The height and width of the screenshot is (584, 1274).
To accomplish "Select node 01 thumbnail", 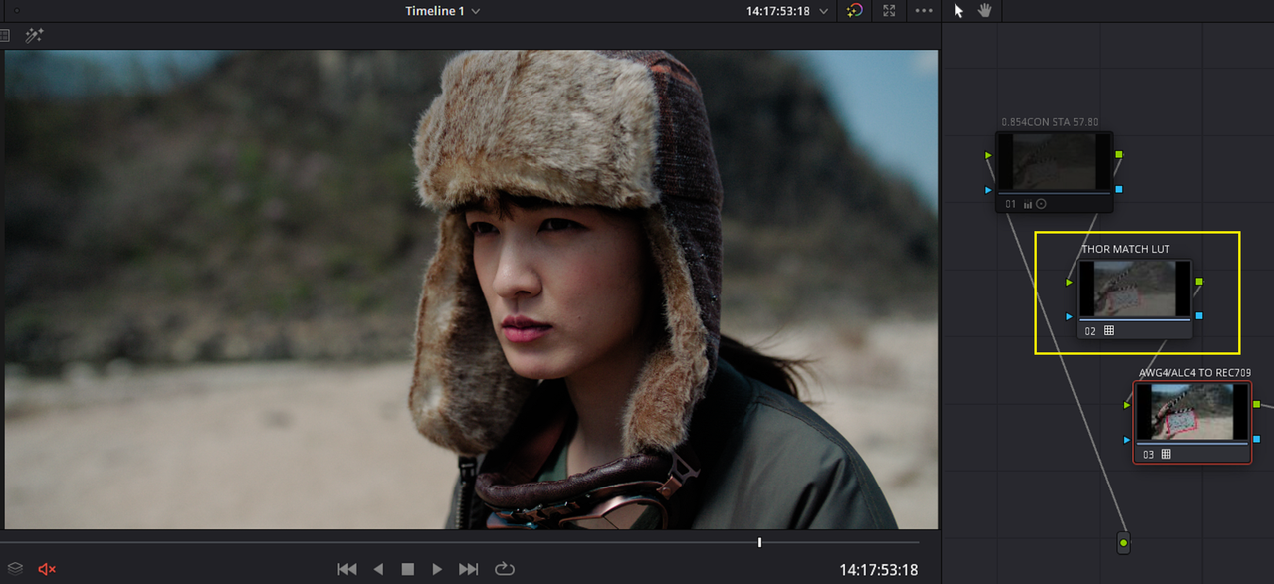I will 1054,161.
